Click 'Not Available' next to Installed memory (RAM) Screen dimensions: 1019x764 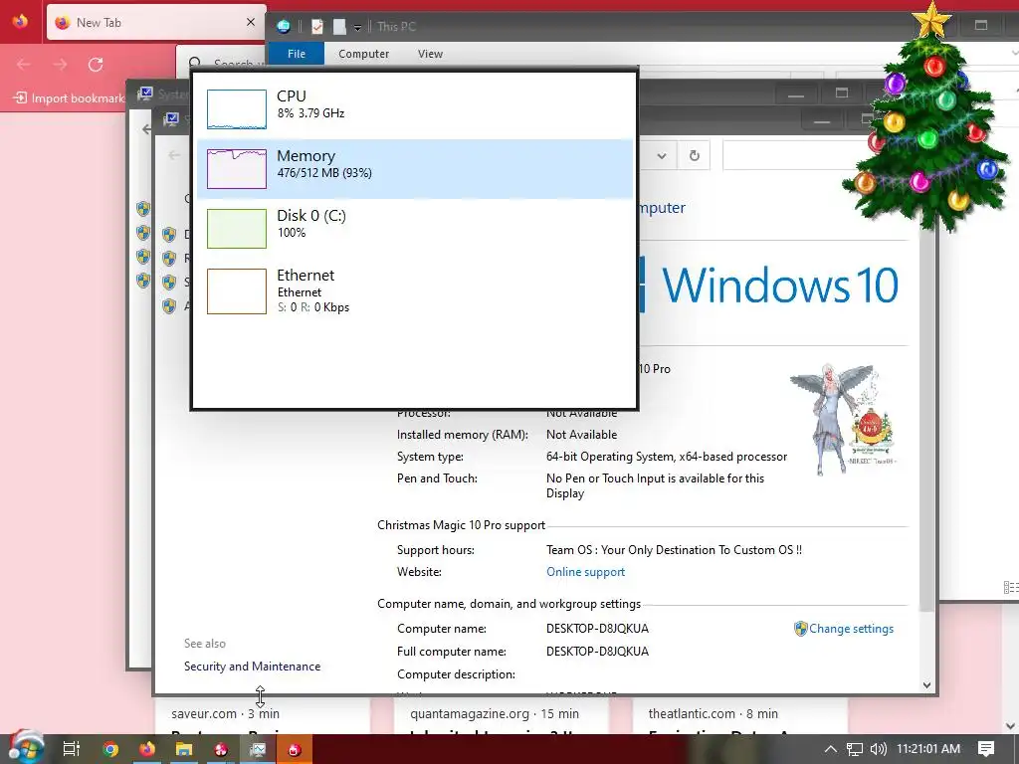[581, 435]
